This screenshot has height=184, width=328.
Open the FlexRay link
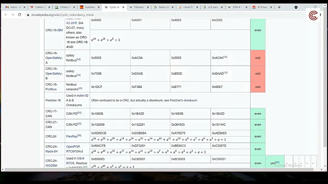pos(72,136)
